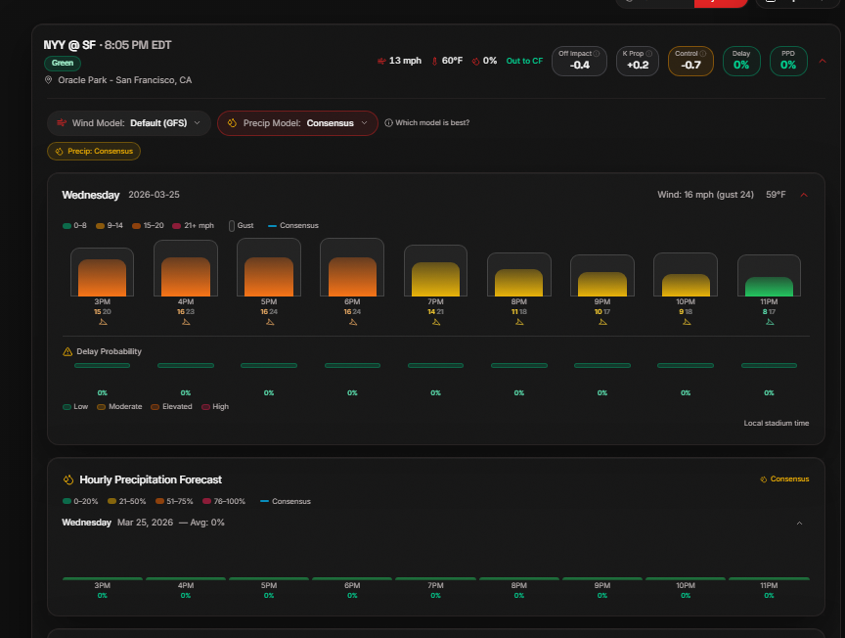Click the Green status badge
The width and height of the screenshot is (845, 638).
63,63
